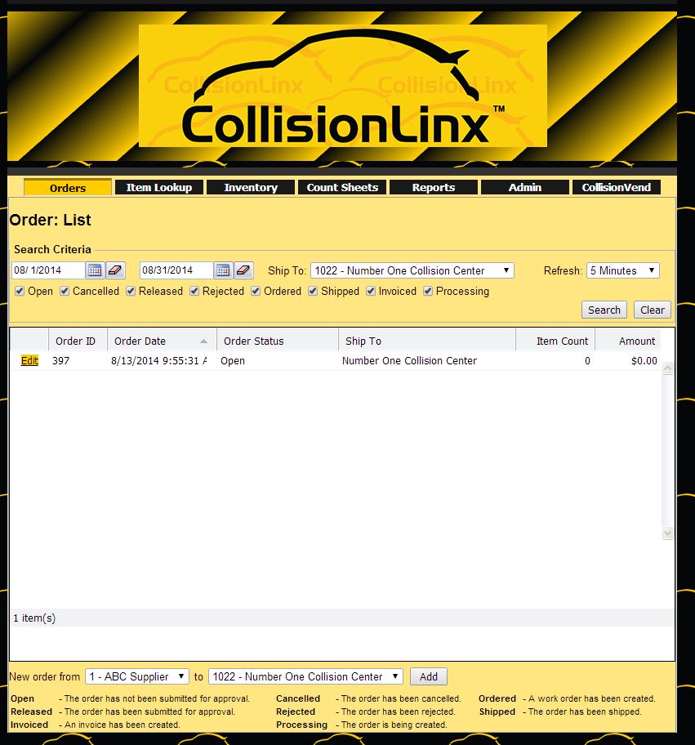Uncheck the Cancelled status checkbox
The image size is (695, 745).
coord(65,292)
